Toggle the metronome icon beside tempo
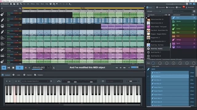 coord(54,68)
